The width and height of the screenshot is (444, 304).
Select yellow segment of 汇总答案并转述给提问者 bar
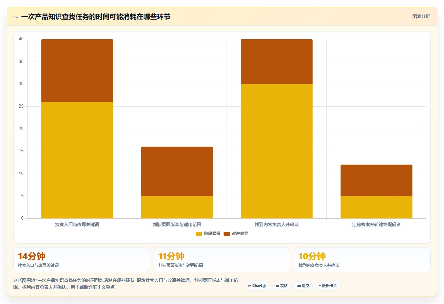click(x=376, y=207)
